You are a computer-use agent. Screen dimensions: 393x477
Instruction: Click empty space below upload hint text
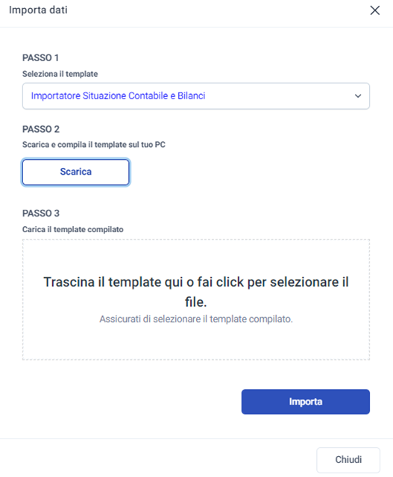[x=196, y=342]
